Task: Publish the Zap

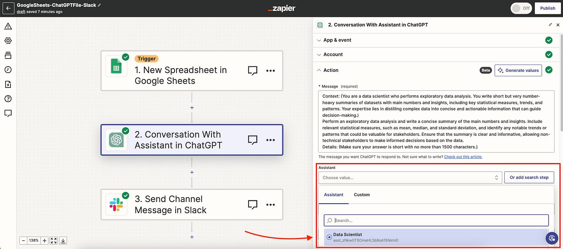Action: pyautogui.click(x=547, y=8)
